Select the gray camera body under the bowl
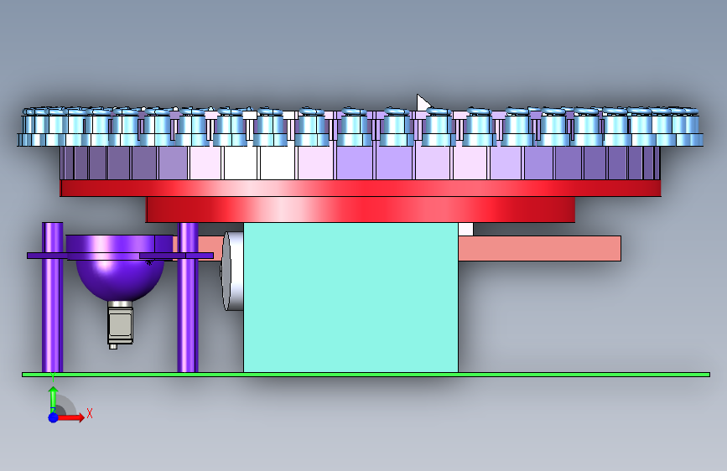727x471 pixels. (x=121, y=325)
